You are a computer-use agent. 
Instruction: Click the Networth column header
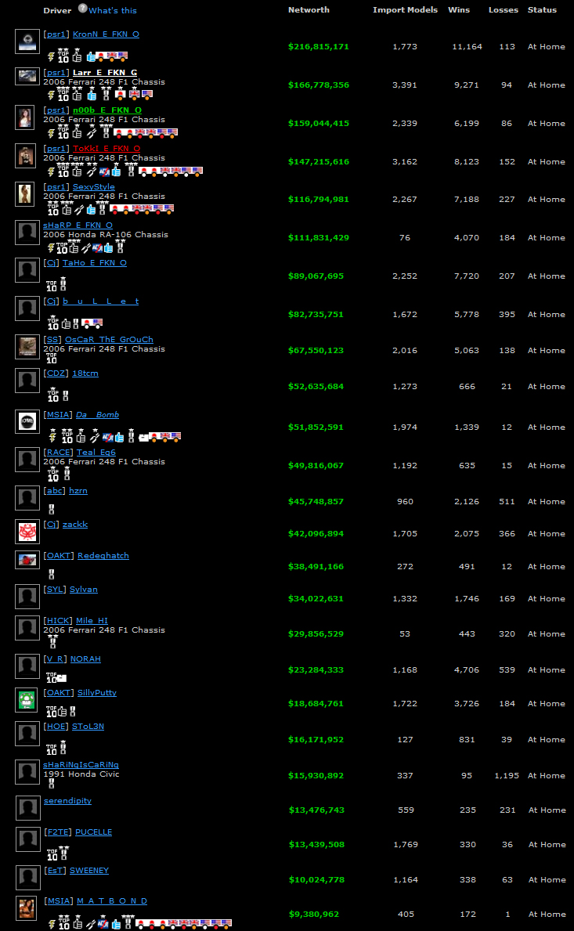(309, 10)
